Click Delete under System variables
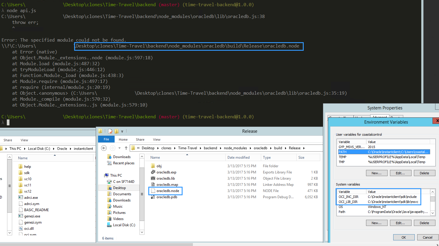Screen dimensions: 439x246 (424, 223)
